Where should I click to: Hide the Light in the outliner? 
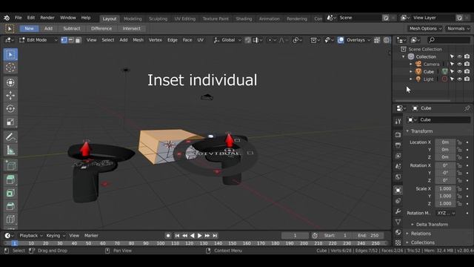pos(459,79)
